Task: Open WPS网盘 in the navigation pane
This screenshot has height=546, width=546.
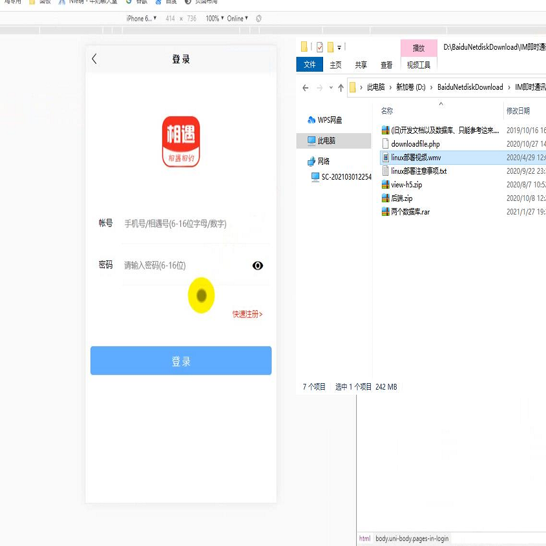Action: [x=330, y=120]
